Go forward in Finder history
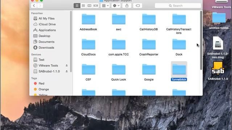Viewport: 232px width, 130px height. pos(40,6)
